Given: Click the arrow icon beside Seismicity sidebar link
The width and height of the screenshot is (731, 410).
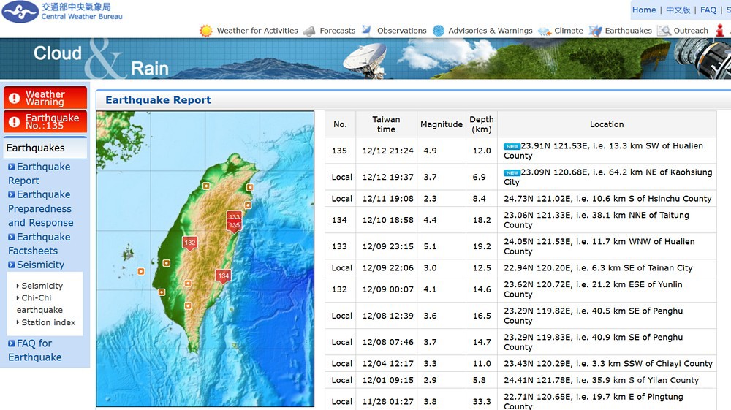Looking at the screenshot, I should 12,265.
